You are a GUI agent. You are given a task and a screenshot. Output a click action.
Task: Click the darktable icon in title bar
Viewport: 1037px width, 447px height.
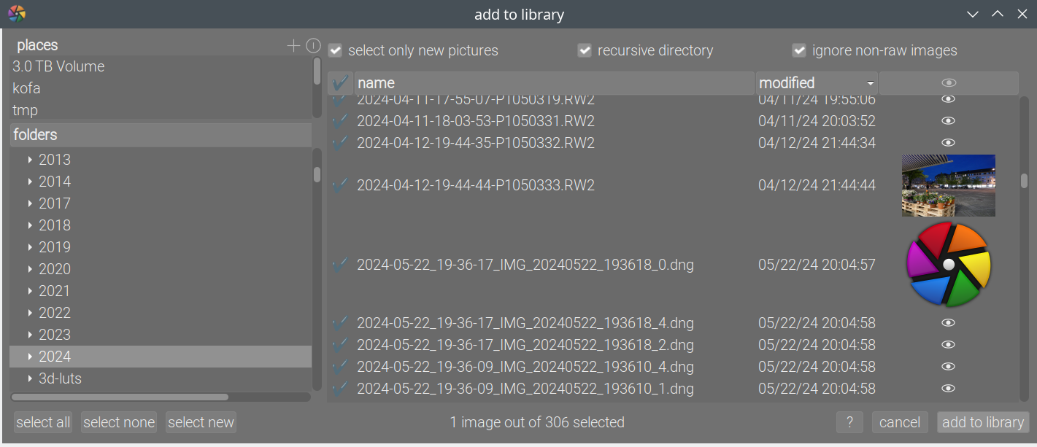tap(17, 14)
